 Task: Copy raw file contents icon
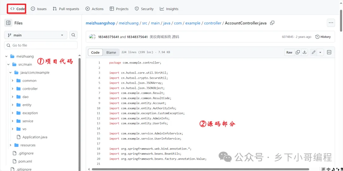pyautogui.click(x=298, y=52)
